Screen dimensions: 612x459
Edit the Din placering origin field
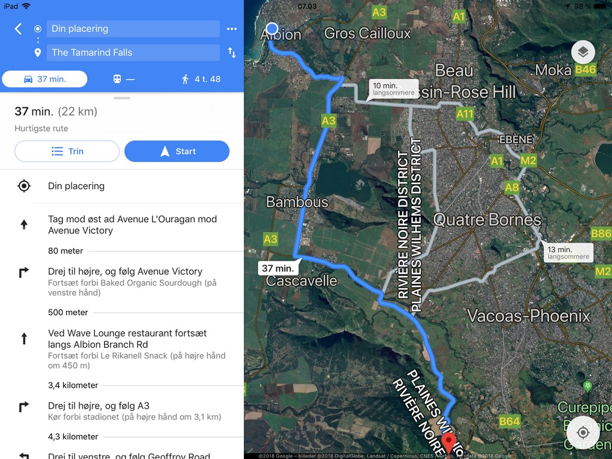click(x=133, y=29)
